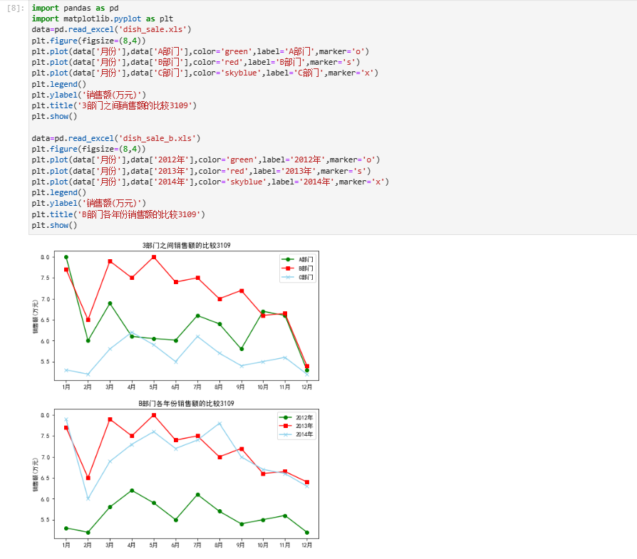
Task: Click the plot line for B部门
Action: pyautogui.click(x=196, y=62)
